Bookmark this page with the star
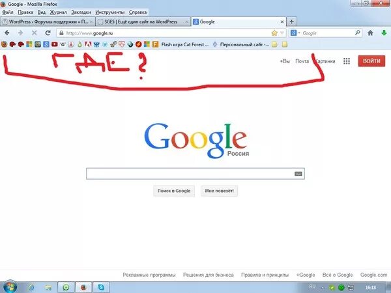Screen dimensions: 391x293 click(274, 33)
